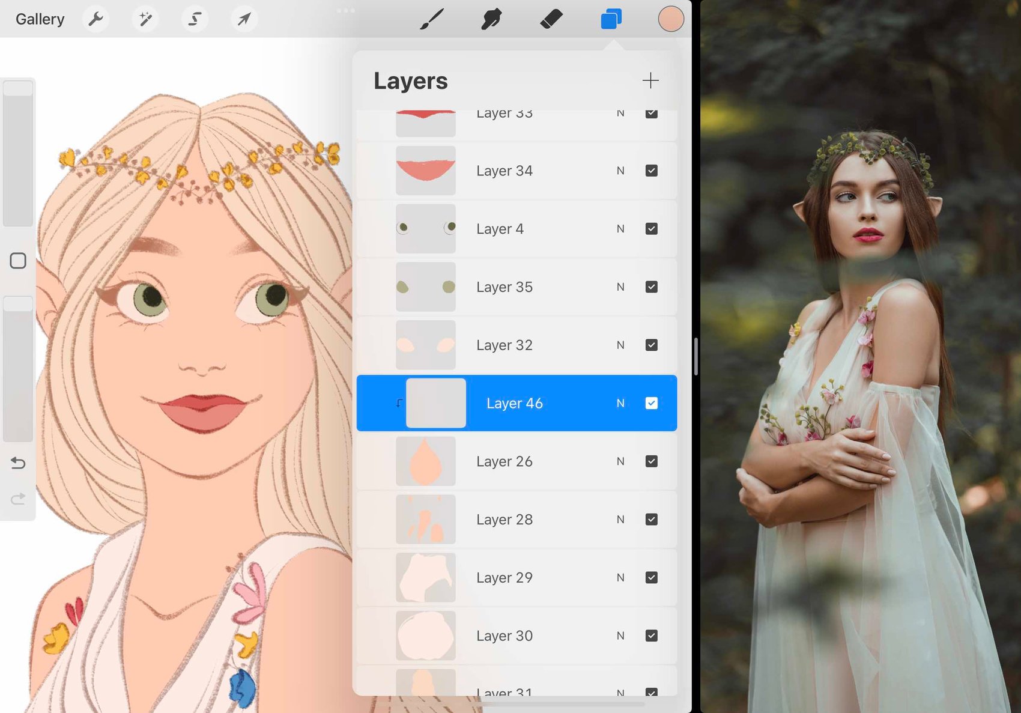Tap the Undo arrow in sidebar

pos(18,463)
